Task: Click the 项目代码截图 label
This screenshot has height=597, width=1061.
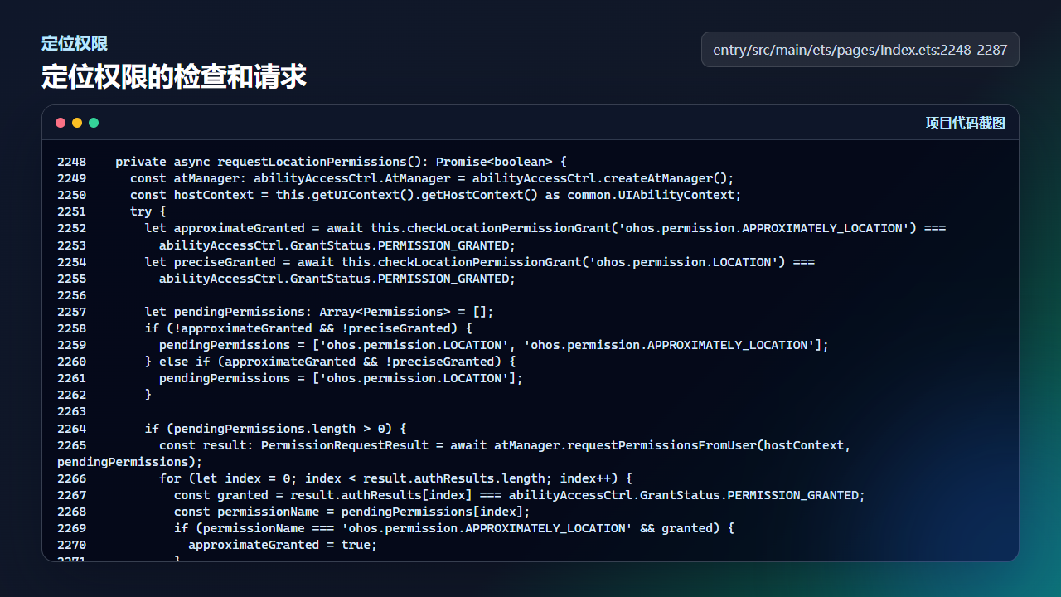Action: click(x=966, y=123)
